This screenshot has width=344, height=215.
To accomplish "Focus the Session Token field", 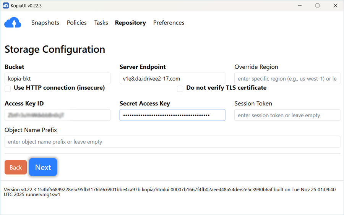I will pos(287,115).
